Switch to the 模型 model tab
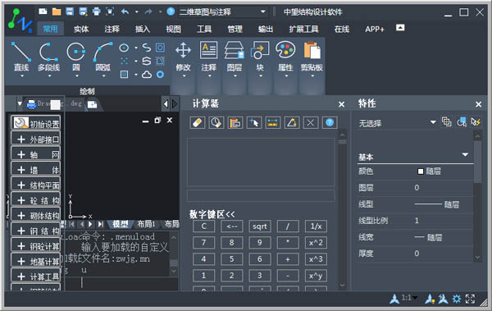Screen dimensions: 492x311 click(121, 224)
